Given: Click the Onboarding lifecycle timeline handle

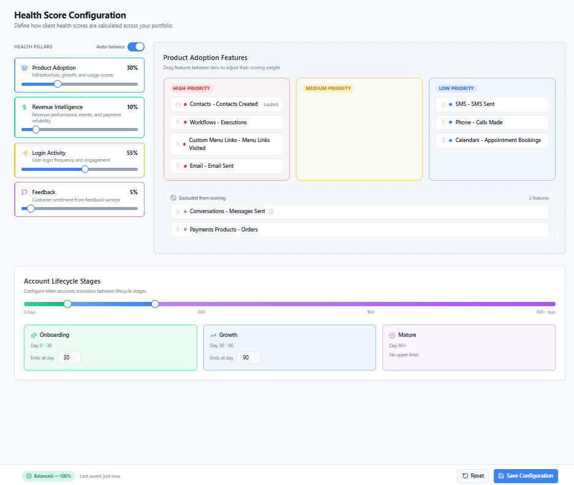Looking at the screenshot, I should click(x=68, y=304).
